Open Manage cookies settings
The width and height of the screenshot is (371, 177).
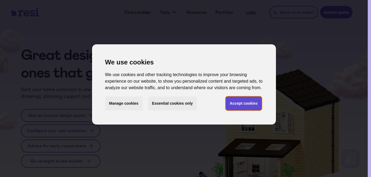coord(124,103)
